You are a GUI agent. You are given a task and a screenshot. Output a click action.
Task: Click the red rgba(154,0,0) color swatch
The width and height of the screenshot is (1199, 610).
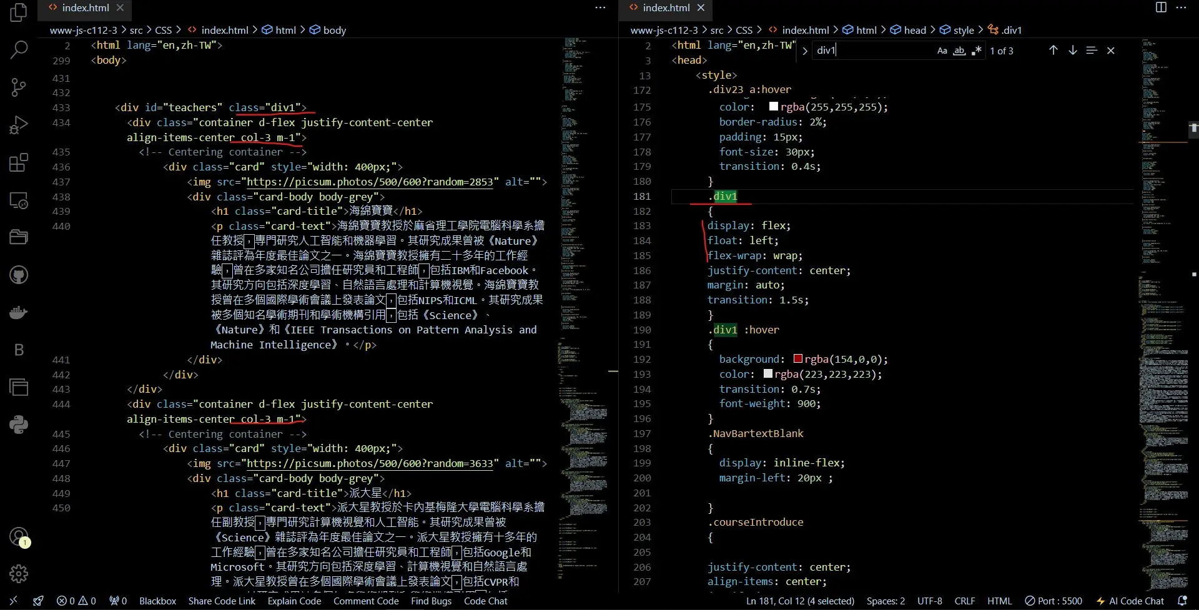tap(797, 359)
